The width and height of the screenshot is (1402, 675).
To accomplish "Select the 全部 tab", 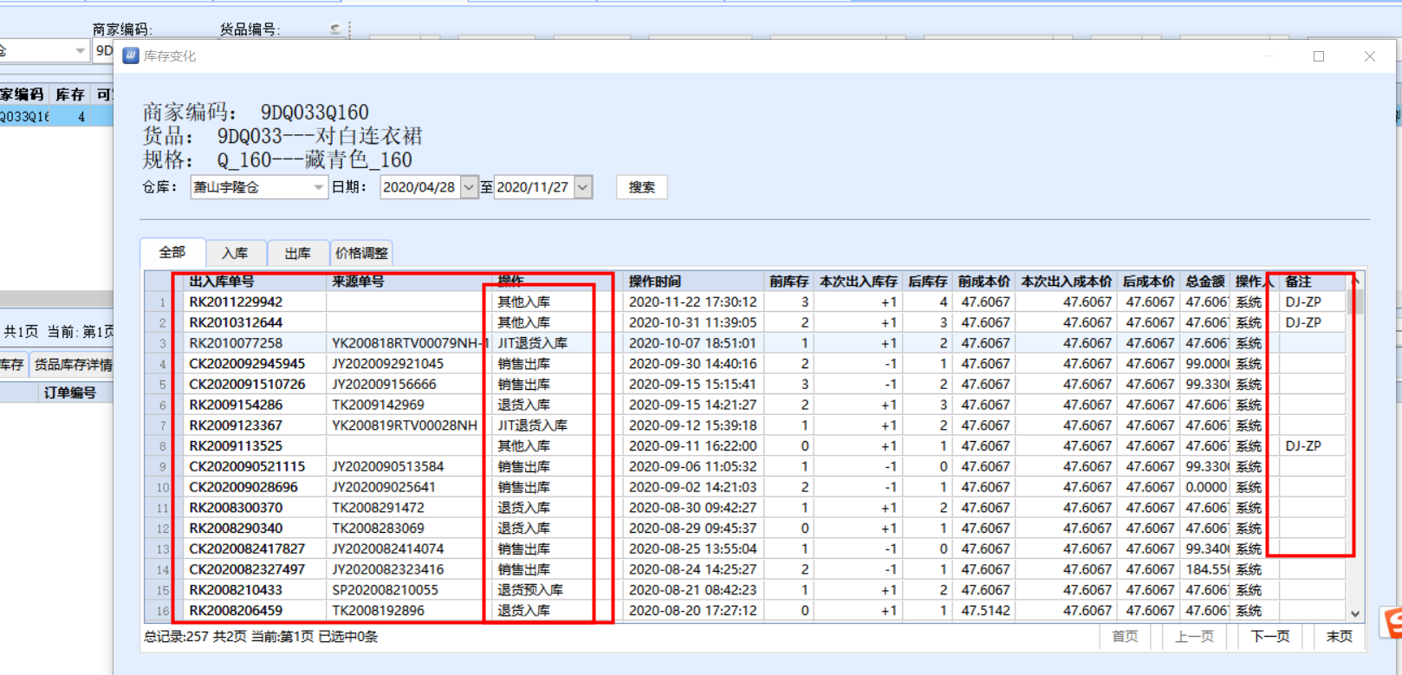I will coord(172,252).
